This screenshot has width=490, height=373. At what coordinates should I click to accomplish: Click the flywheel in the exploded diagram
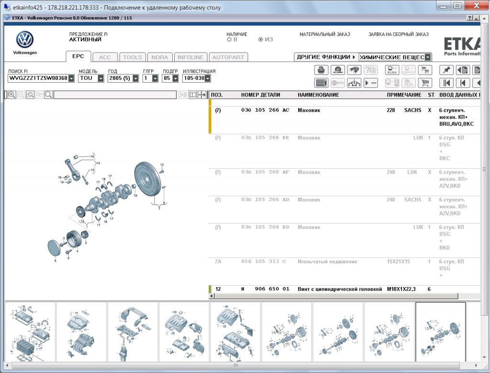tap(147, 179)
